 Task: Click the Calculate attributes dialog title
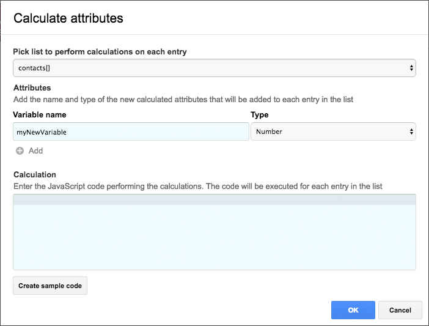68,18
